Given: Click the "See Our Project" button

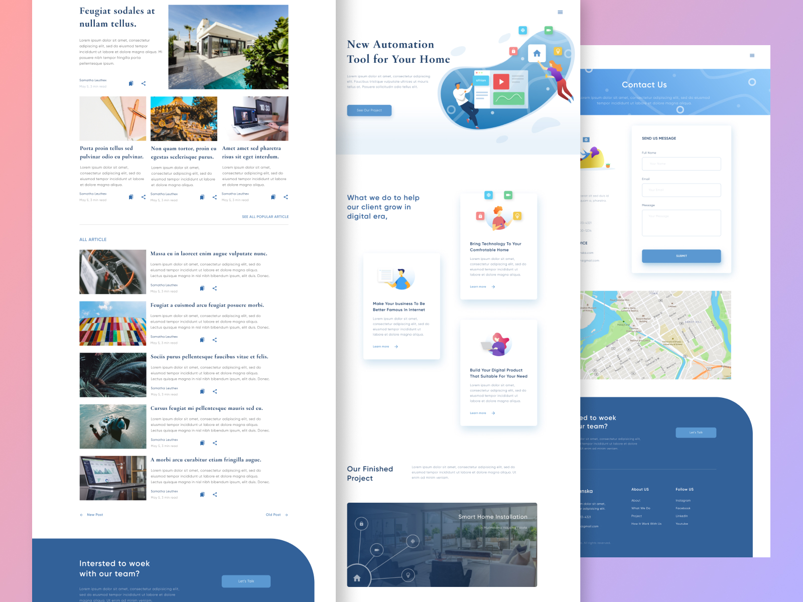Looking at the screenshot, I should click(x=369, y=110).
